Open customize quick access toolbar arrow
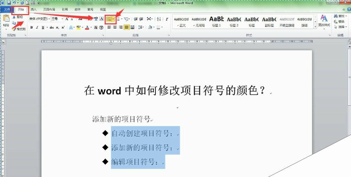Image resolution: width=351 pixels, height=177 pixels. click(x=38, y=3)
